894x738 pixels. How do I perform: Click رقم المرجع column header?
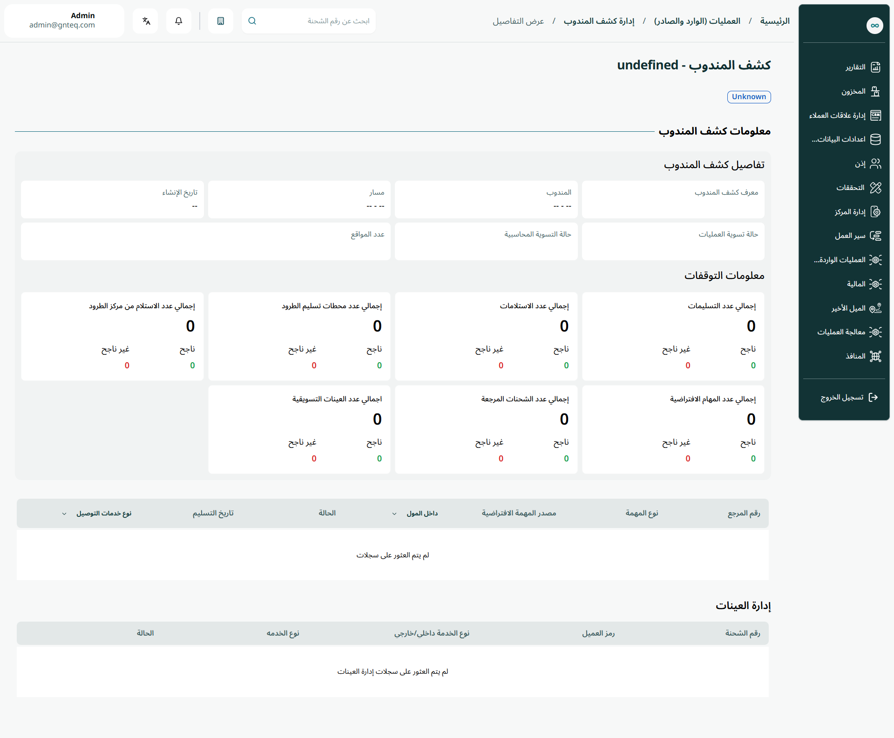tap(744, 513)
